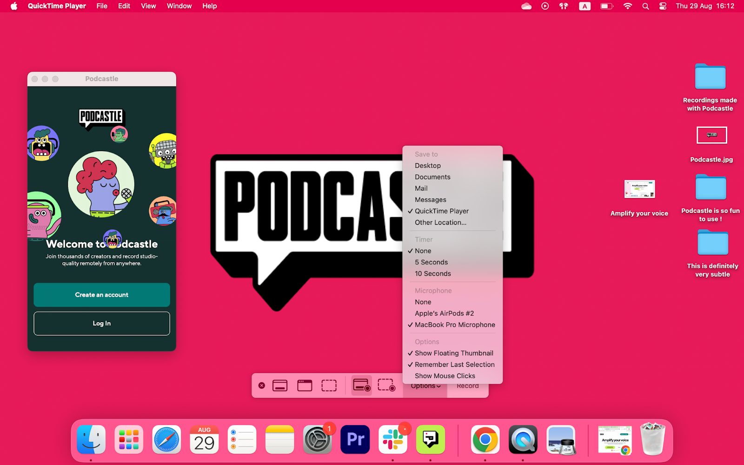Select Podcastle is so fun to use folder
Image resolution: width=744 pixels, height=465 pixels.
pyautogui.click(x=711, y=198)
